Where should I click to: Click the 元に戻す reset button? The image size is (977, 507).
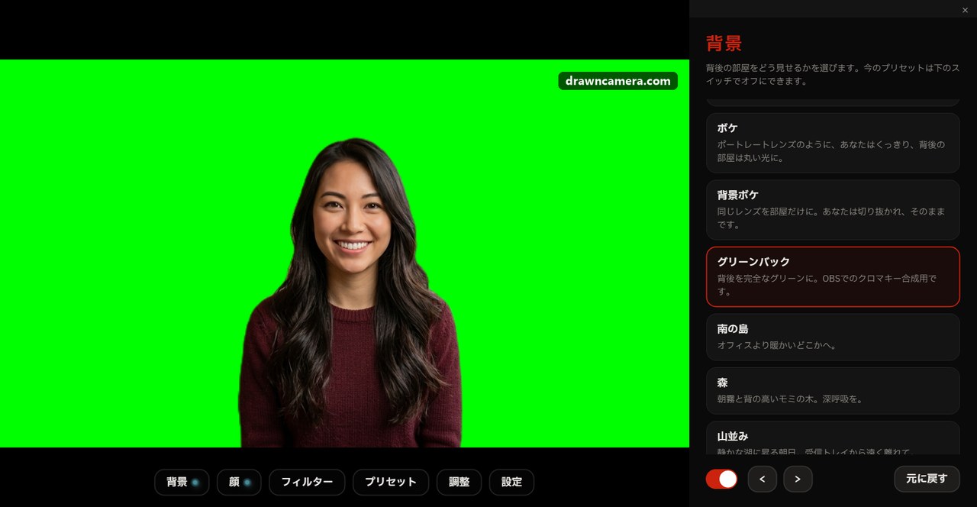coord(927,479)
